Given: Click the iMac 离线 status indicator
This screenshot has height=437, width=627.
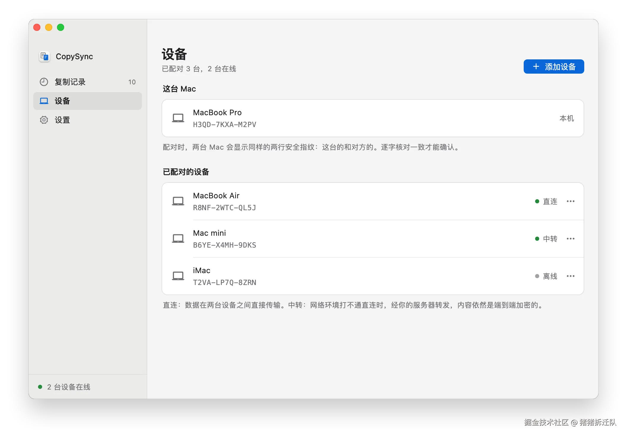Looking at the screenshot, I should click(546, 276).
